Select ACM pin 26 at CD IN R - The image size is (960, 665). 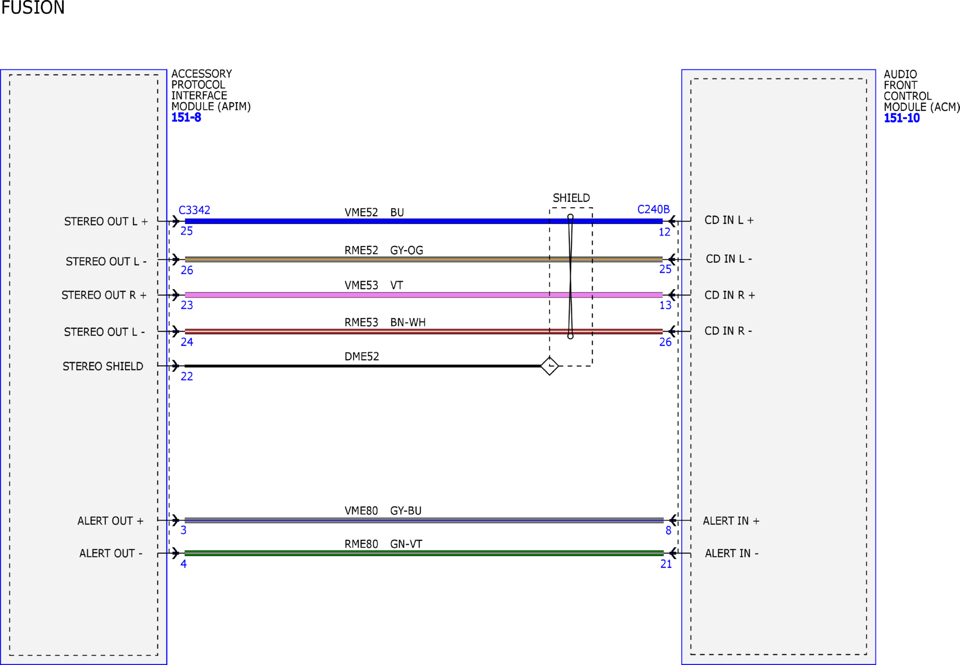[x=665, y=342]
